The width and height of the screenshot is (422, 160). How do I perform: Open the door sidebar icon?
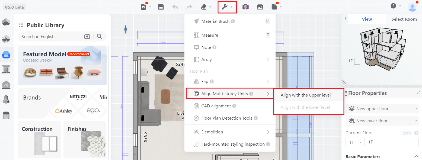pyautogui.click(x=6, y=69)
